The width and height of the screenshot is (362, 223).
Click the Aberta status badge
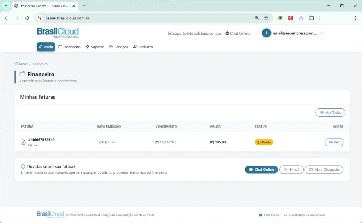coord(264,142)
